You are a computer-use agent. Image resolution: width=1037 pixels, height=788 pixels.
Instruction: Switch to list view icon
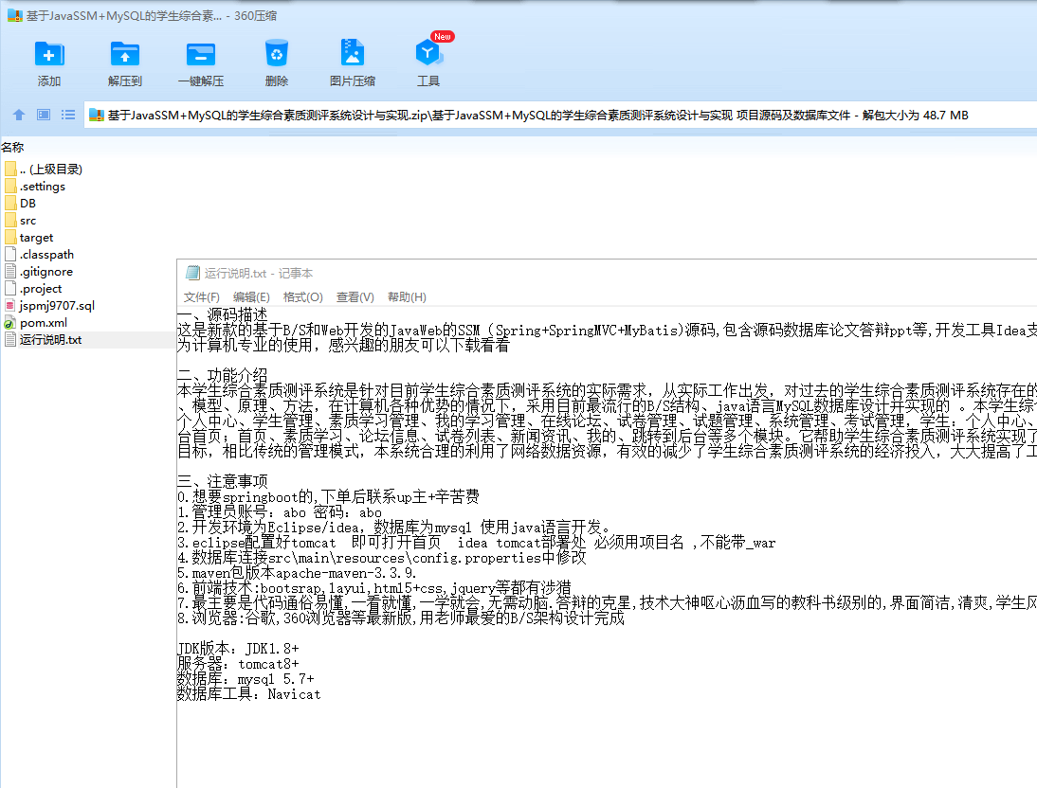[x=68, y=115]
